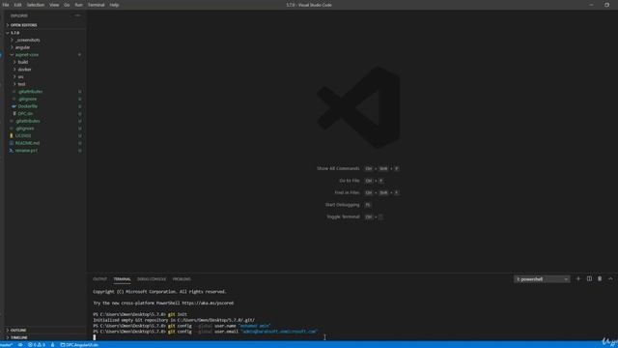Viewport: 618px width, 348px height.
Task: Click the Start Debugging shortcut hint
Action: point(348,205)
